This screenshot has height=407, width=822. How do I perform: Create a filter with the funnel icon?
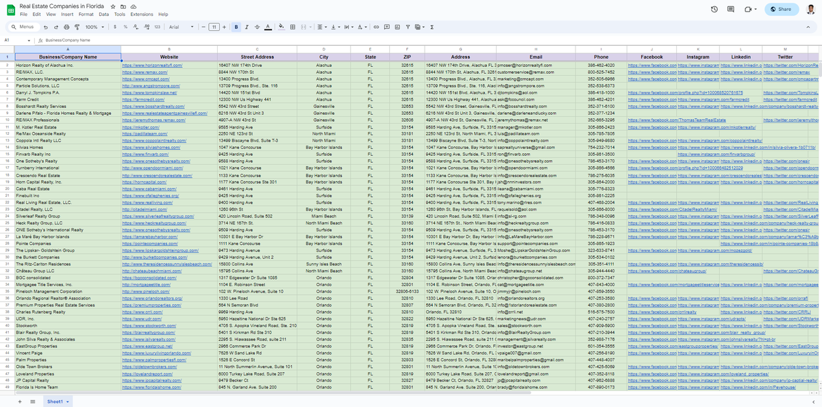(x=408, y=27)
